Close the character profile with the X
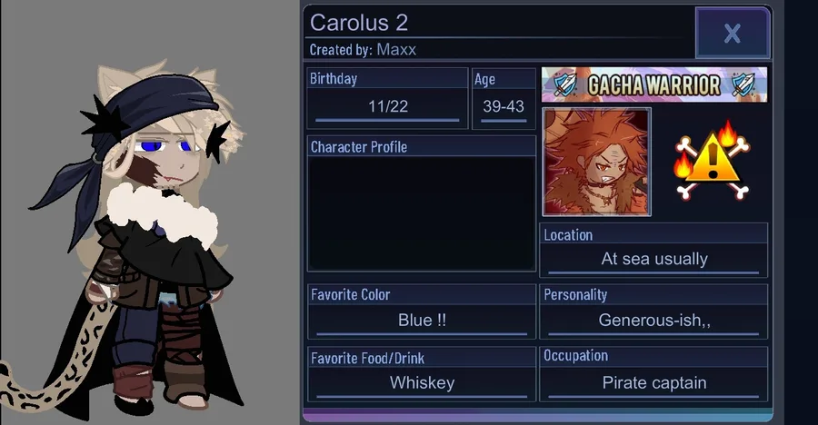 point(733,33)
